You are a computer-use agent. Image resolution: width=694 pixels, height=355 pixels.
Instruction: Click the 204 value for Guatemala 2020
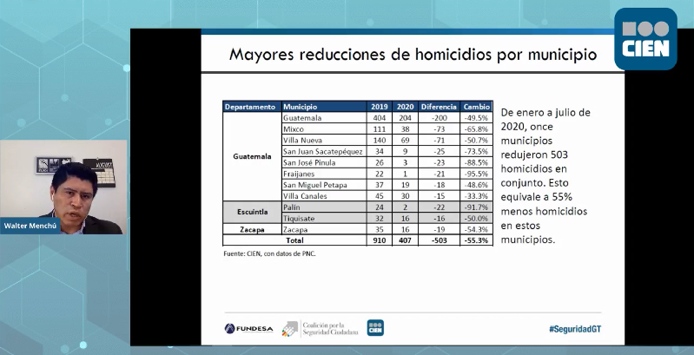point(405,118)
